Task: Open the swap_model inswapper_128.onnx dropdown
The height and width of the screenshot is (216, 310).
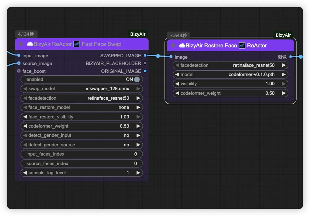Action: [x=82, y=89]
